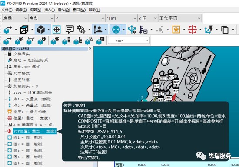Click the probe arrows with gear icon
This screenshot has height=167, width=239.
click(x=132, y=29)
